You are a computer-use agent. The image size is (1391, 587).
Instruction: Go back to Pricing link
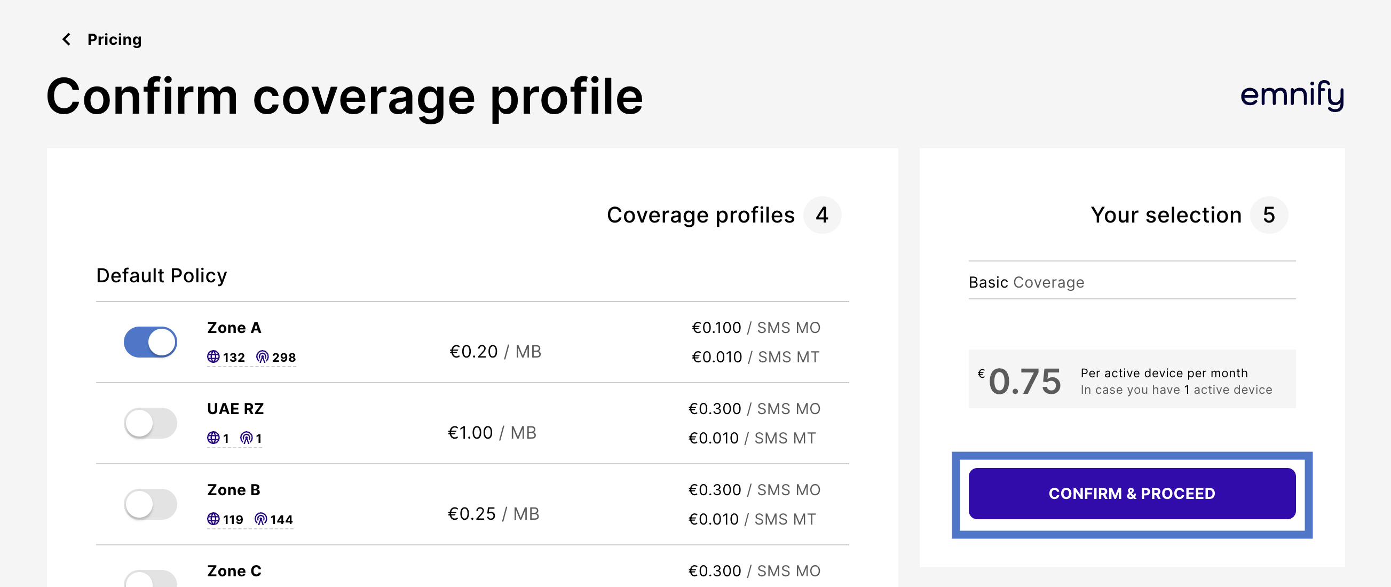(114, 39)
